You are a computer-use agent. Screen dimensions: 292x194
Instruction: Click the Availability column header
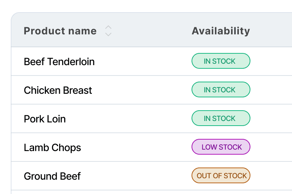[221, 31]
